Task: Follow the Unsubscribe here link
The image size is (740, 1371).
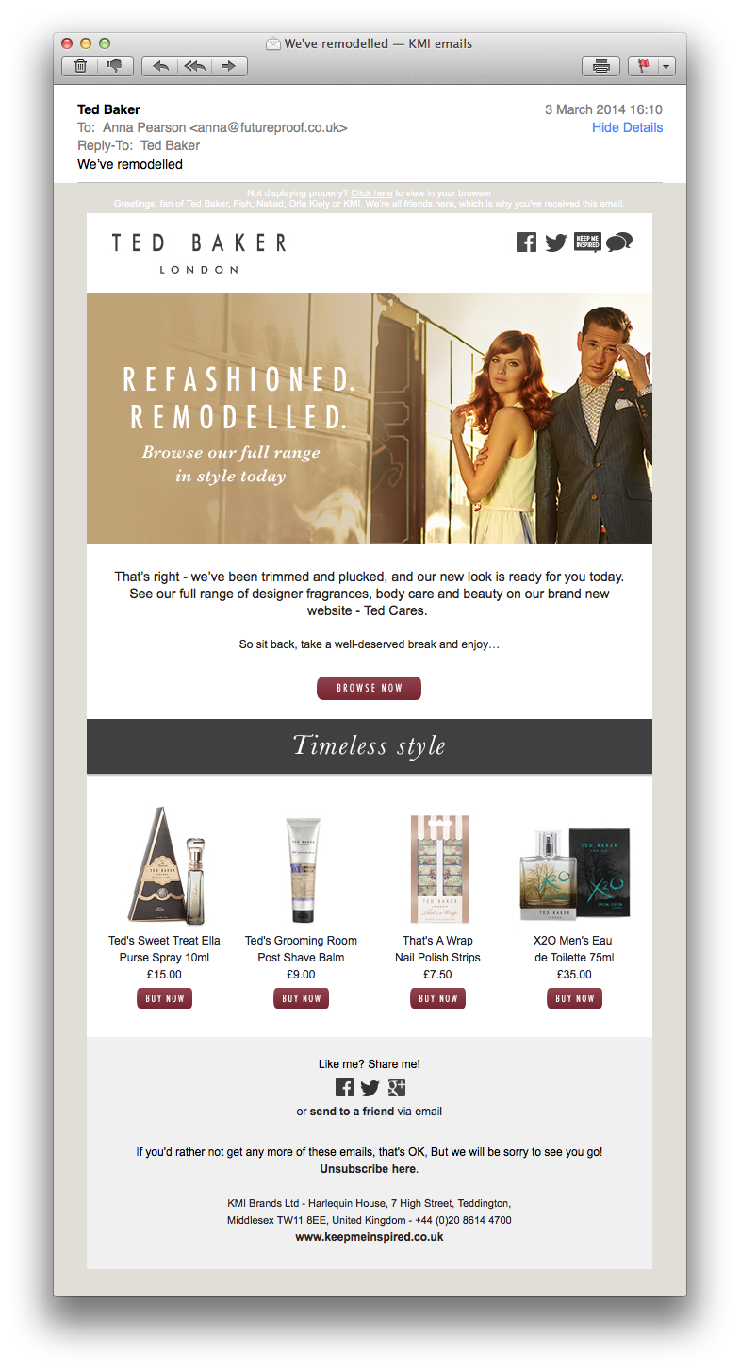Action: 368,1168
